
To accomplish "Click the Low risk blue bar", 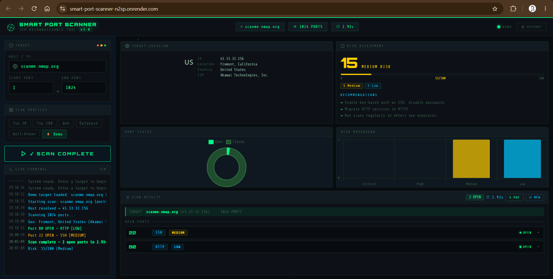I will (x=522, y=159).
